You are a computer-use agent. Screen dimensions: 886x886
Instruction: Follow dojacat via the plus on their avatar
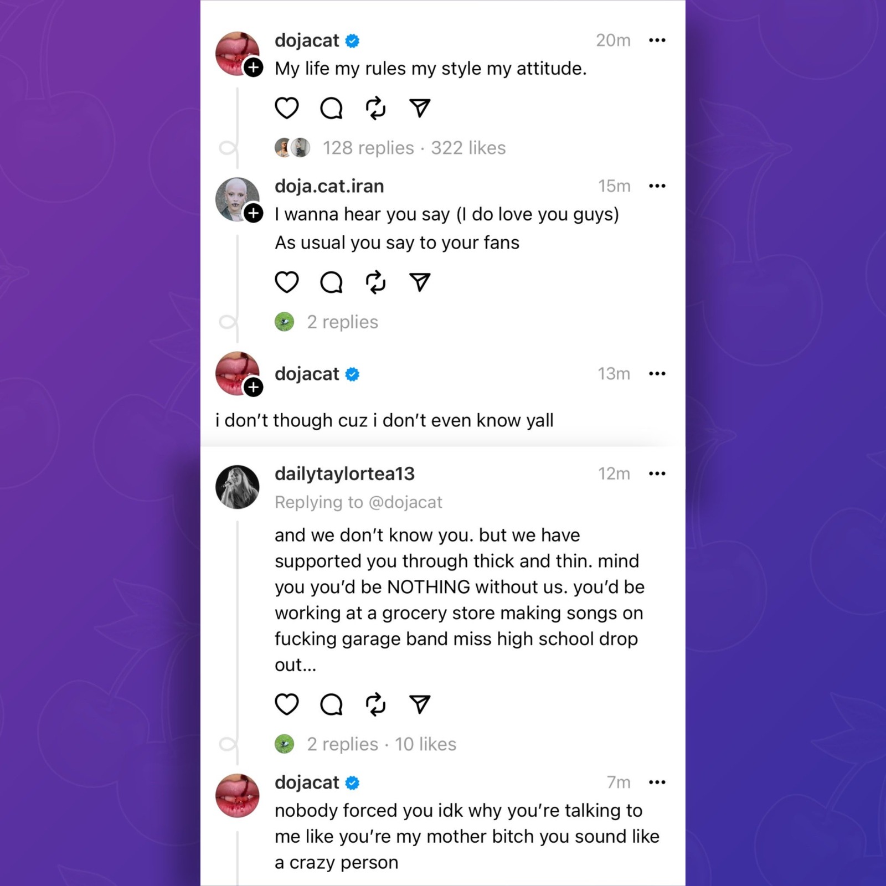[x=254, y=69]
